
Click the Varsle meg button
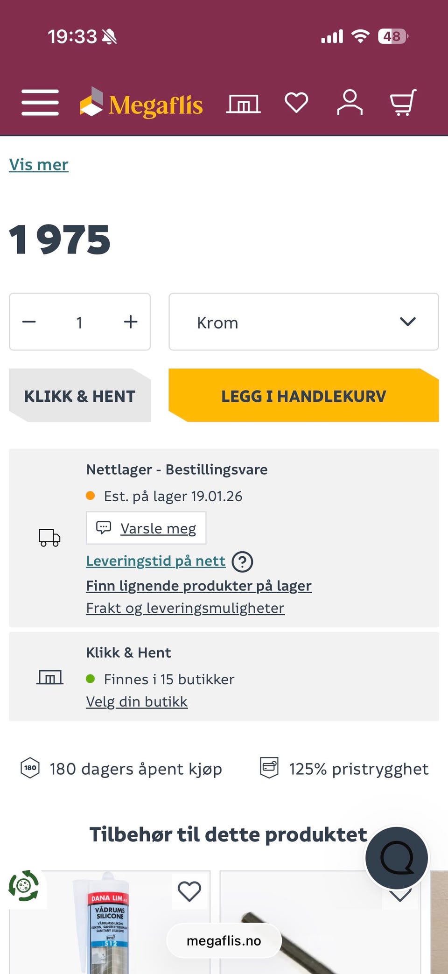point(146,528)
